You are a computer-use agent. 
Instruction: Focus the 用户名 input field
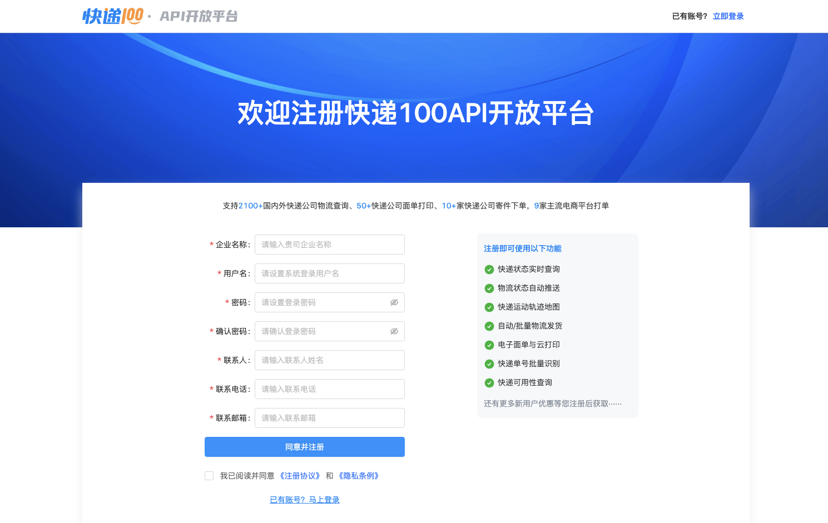pyautogui.click(x=330, y=273)
